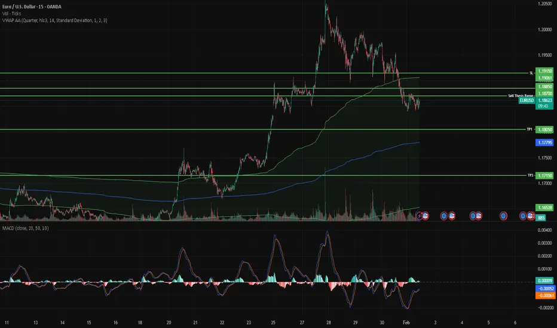Click the 0.00400 MACD scale value
Image resolution: width=557 pixels, height=328 pixels.
click(x=544, y=230)
